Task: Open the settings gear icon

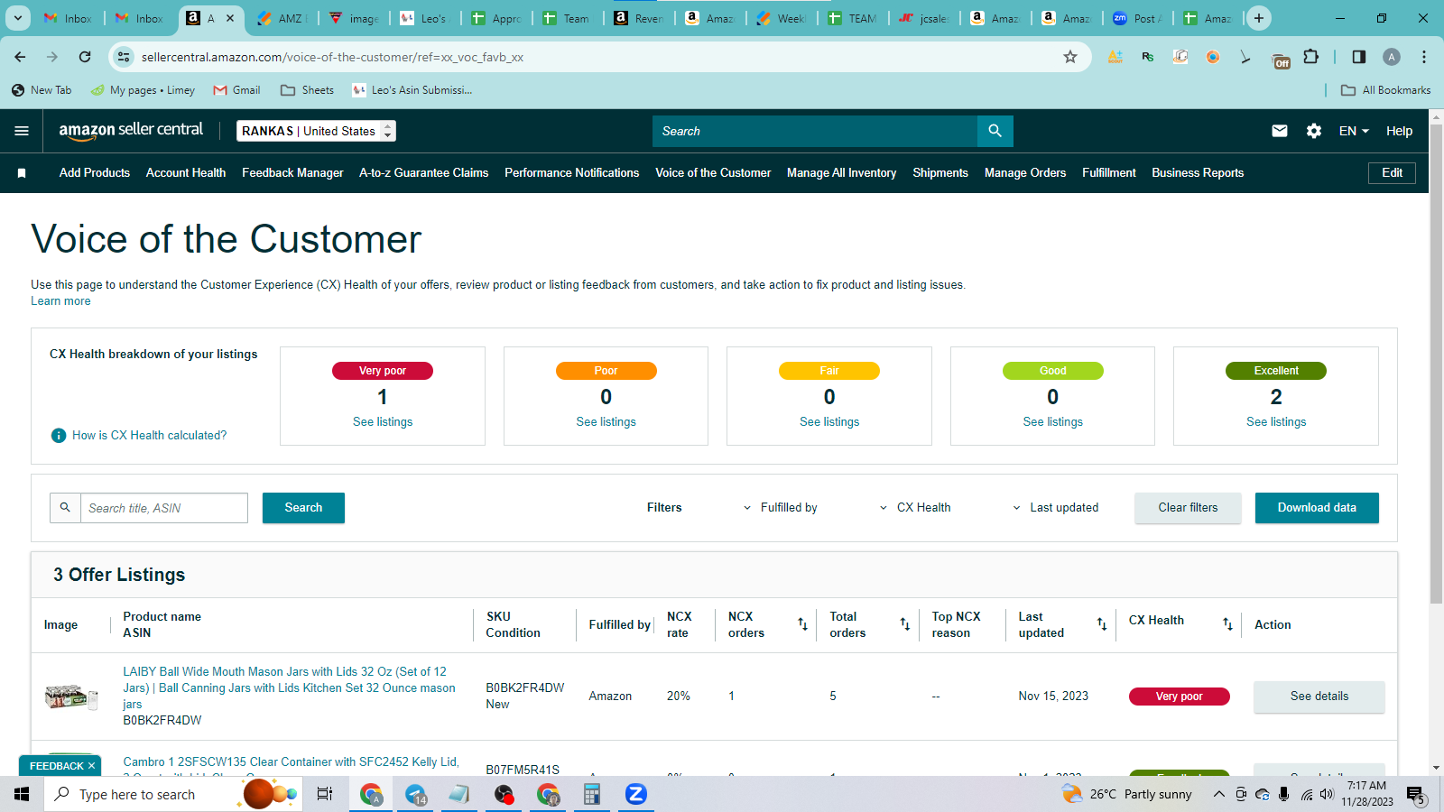Action: click(1314, 131)
